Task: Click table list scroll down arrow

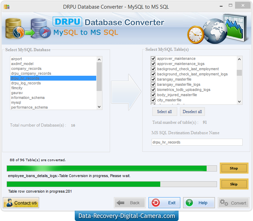Action: click(239, 102)
